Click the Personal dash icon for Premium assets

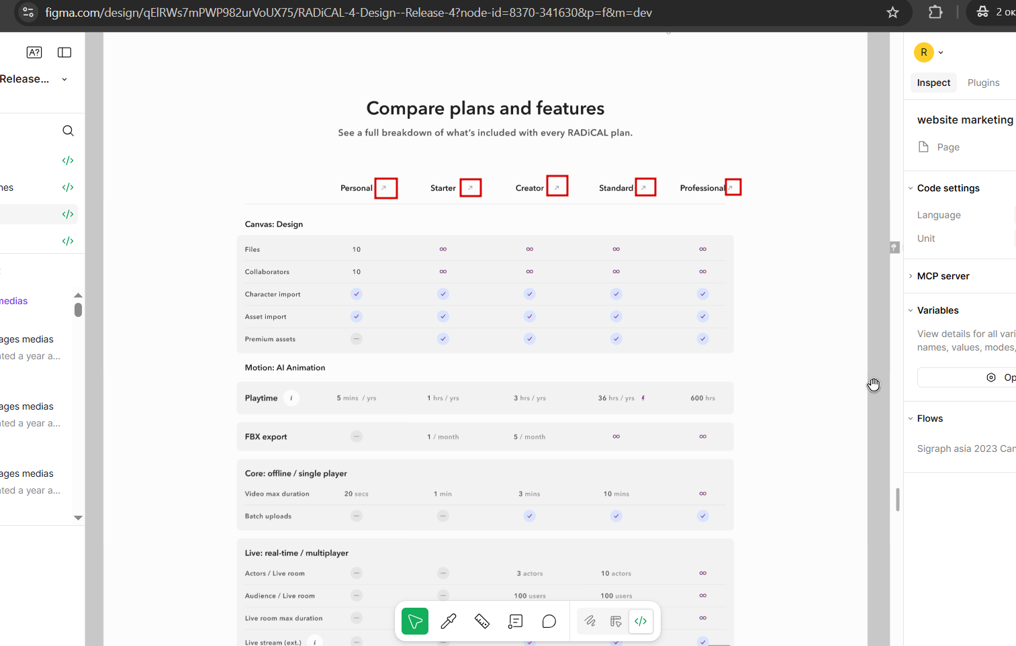357,339
